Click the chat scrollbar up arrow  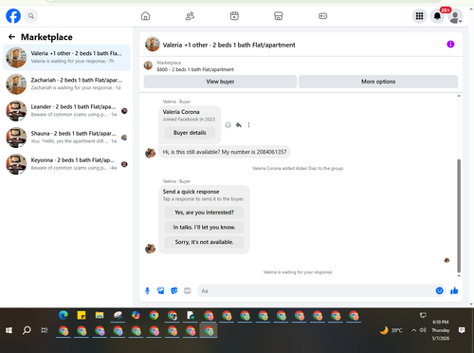459,96
